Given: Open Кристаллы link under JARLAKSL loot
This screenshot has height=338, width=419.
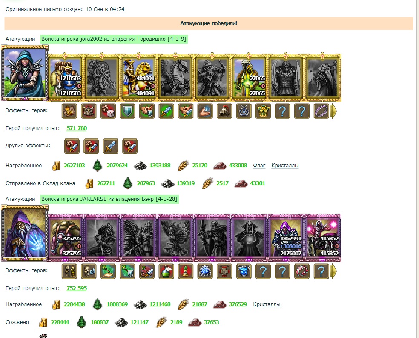Looking at the screenshot, I should click(x=267, y=304).
